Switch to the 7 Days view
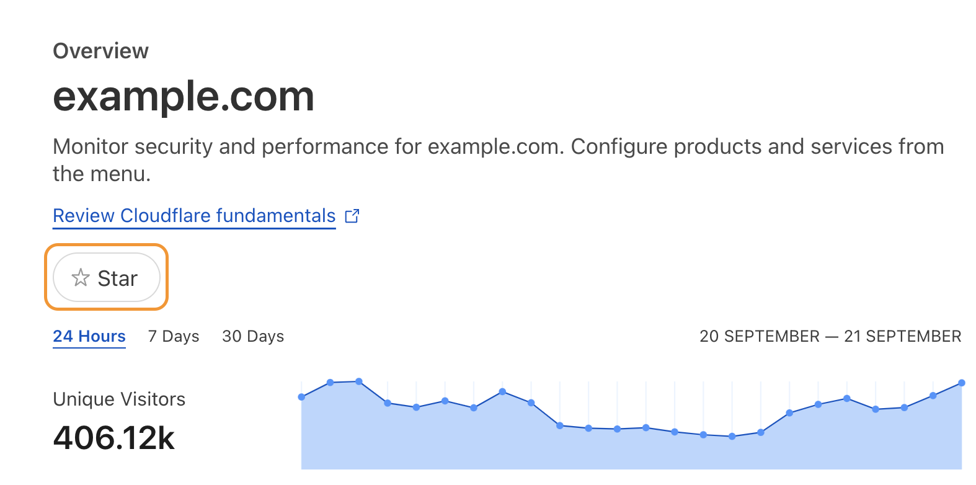976x485 pixels. [x=172, y=336]
